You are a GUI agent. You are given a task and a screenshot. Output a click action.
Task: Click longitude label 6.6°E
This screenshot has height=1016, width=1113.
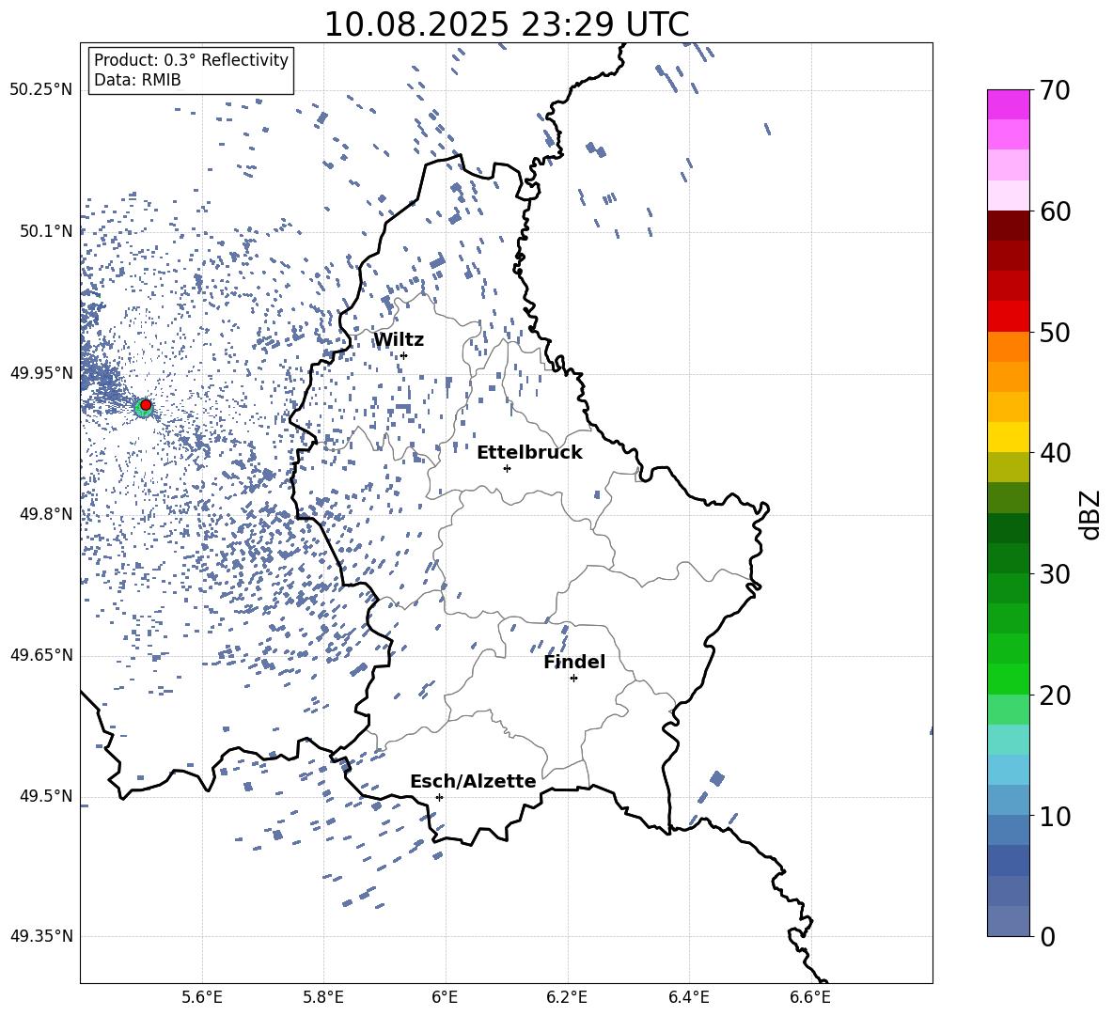(x=810, y=997)
